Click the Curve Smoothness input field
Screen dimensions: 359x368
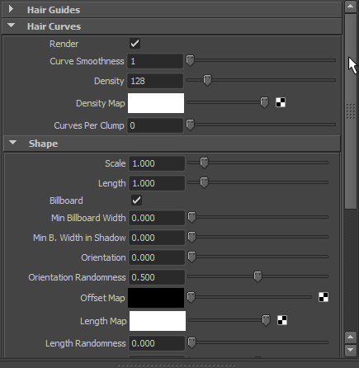pyautogui.click(x=155, y=61)
